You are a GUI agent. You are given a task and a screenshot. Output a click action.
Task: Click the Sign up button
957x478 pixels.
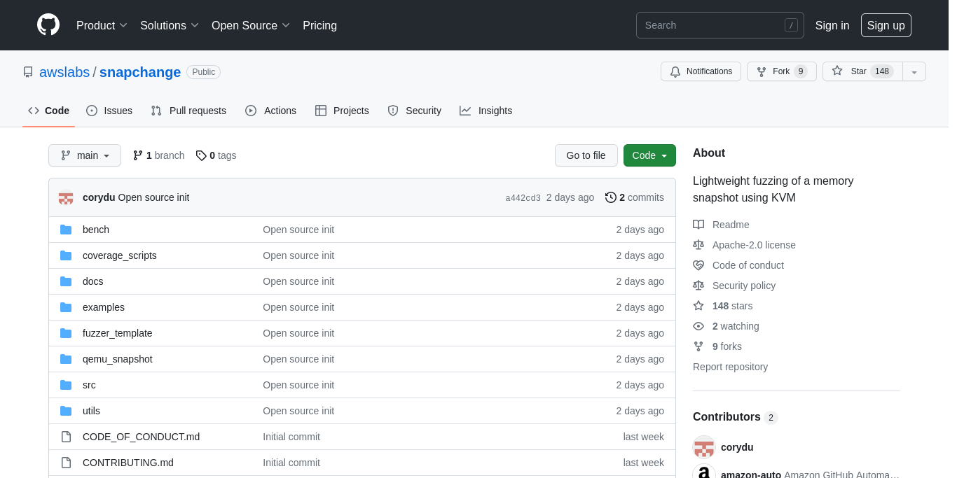click(886, 25)
